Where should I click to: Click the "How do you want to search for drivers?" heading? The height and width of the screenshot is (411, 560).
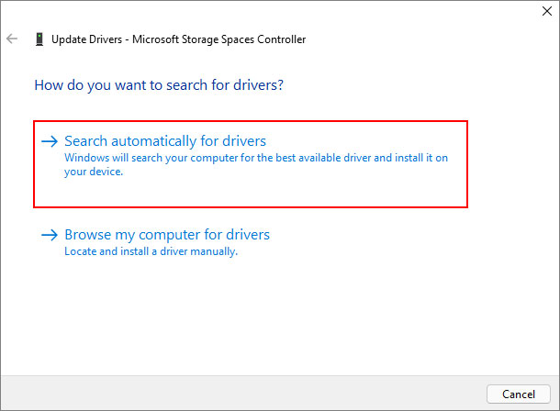pyautogui.click(x=158, y=85)
